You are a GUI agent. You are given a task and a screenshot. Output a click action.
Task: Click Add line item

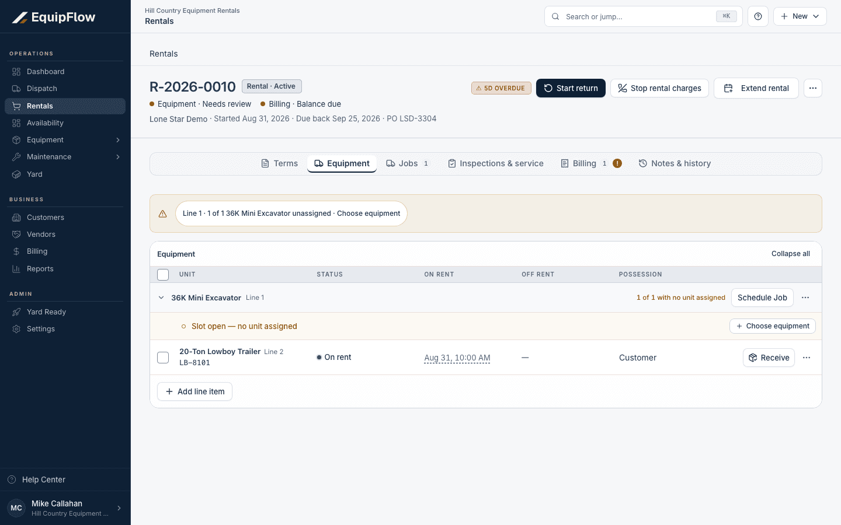(194, 391)
